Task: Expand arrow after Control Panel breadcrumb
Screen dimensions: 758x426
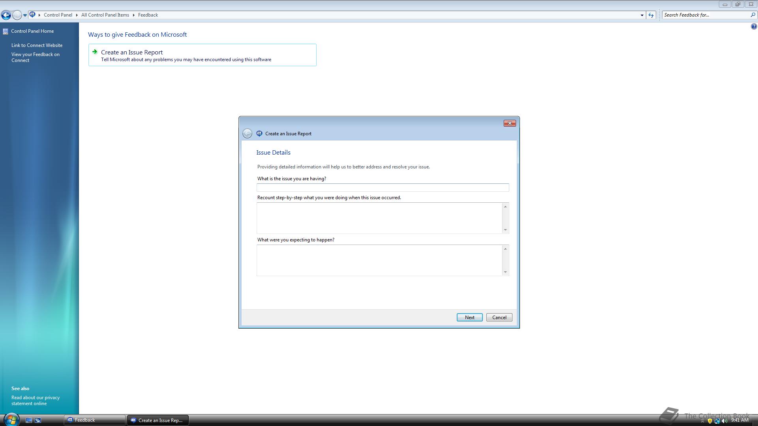Action: [x=77, y=15]
